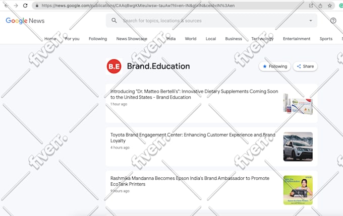Viewport: 343px width, 216px height.
Task: Click the search topics, locations & sources field
Action: [211, 21]
